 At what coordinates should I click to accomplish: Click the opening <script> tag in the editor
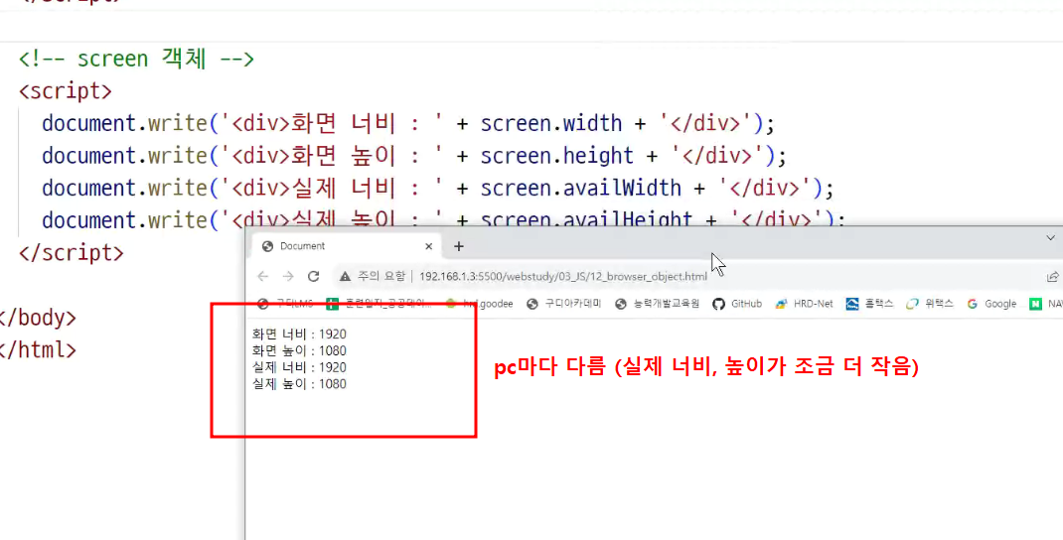[66, 90]
